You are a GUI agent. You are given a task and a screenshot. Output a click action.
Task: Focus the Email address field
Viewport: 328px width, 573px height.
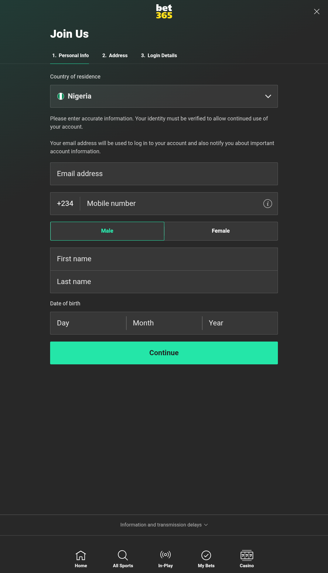tap(164, 174)
